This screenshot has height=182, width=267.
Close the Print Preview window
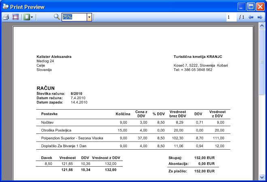point(260,7)
